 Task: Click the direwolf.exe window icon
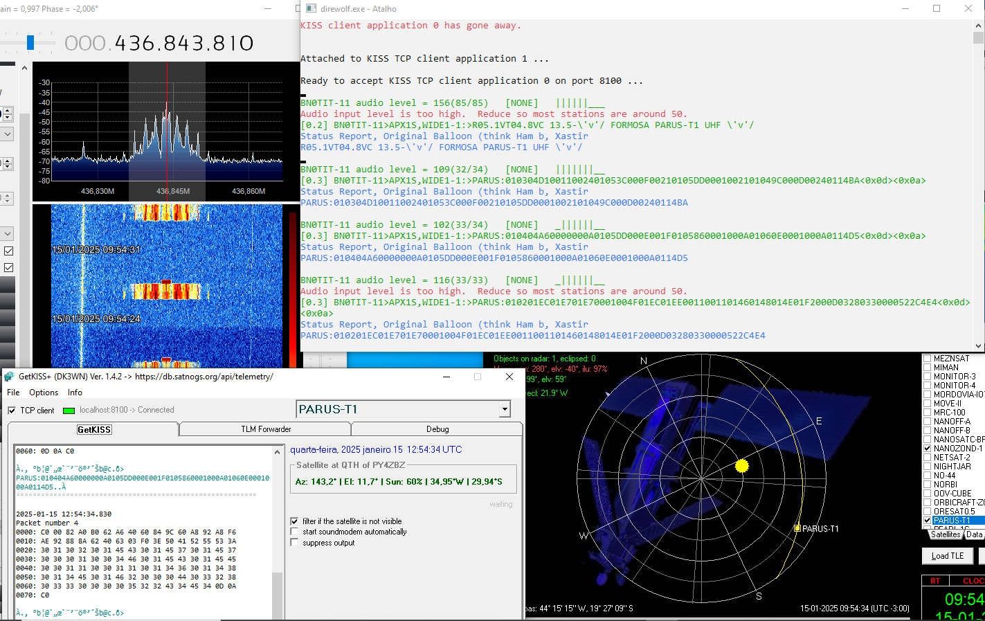tap(311, 9)
